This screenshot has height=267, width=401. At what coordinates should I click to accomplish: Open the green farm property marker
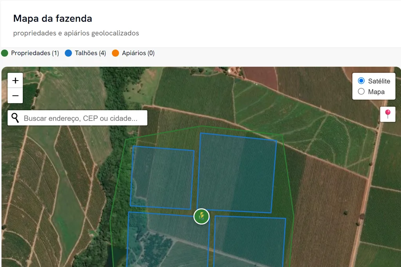coord(202,217)
